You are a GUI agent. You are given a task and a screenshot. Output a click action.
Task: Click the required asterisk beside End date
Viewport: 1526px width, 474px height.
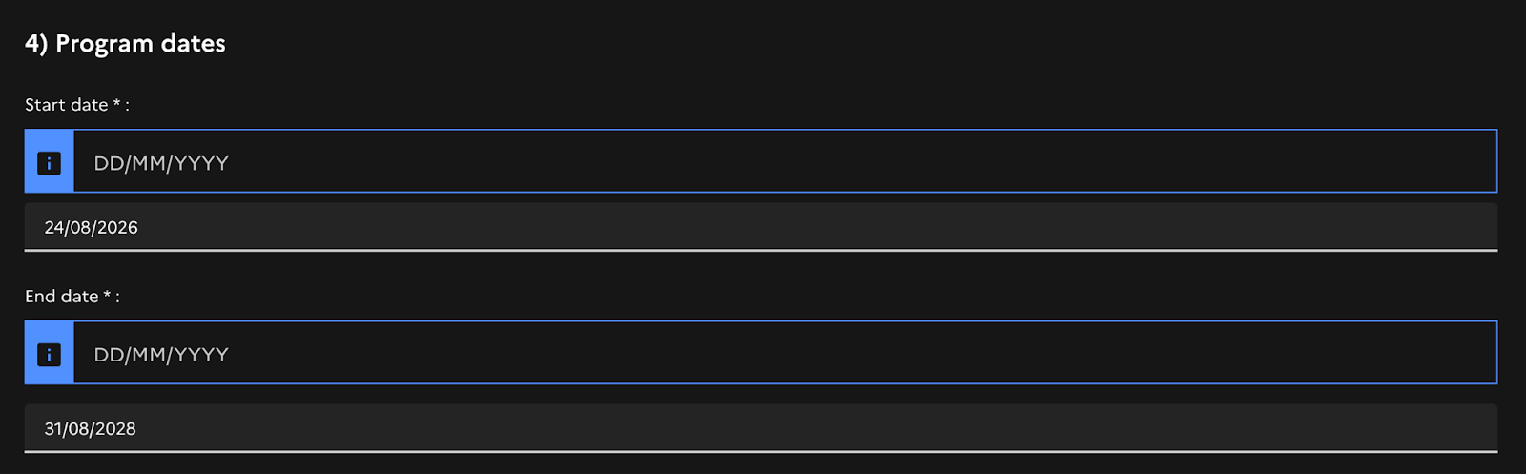tap(107, 295)
